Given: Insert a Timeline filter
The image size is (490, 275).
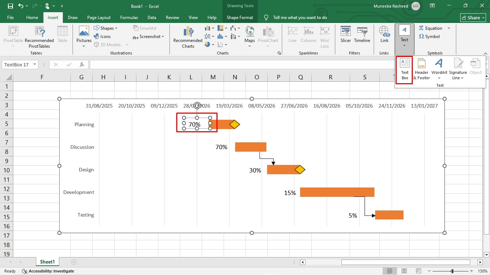Looking at the screenshot, I should coord(362,34).
